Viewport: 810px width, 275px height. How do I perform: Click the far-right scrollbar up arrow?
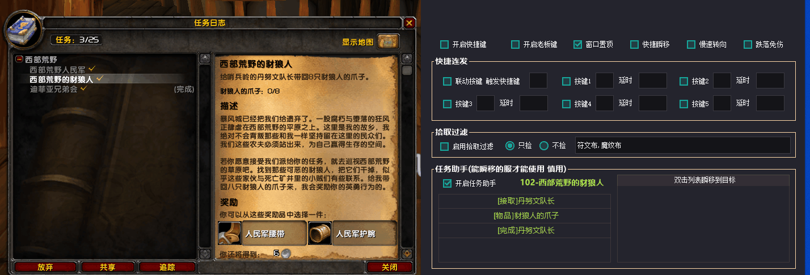[x=406, y=58]
